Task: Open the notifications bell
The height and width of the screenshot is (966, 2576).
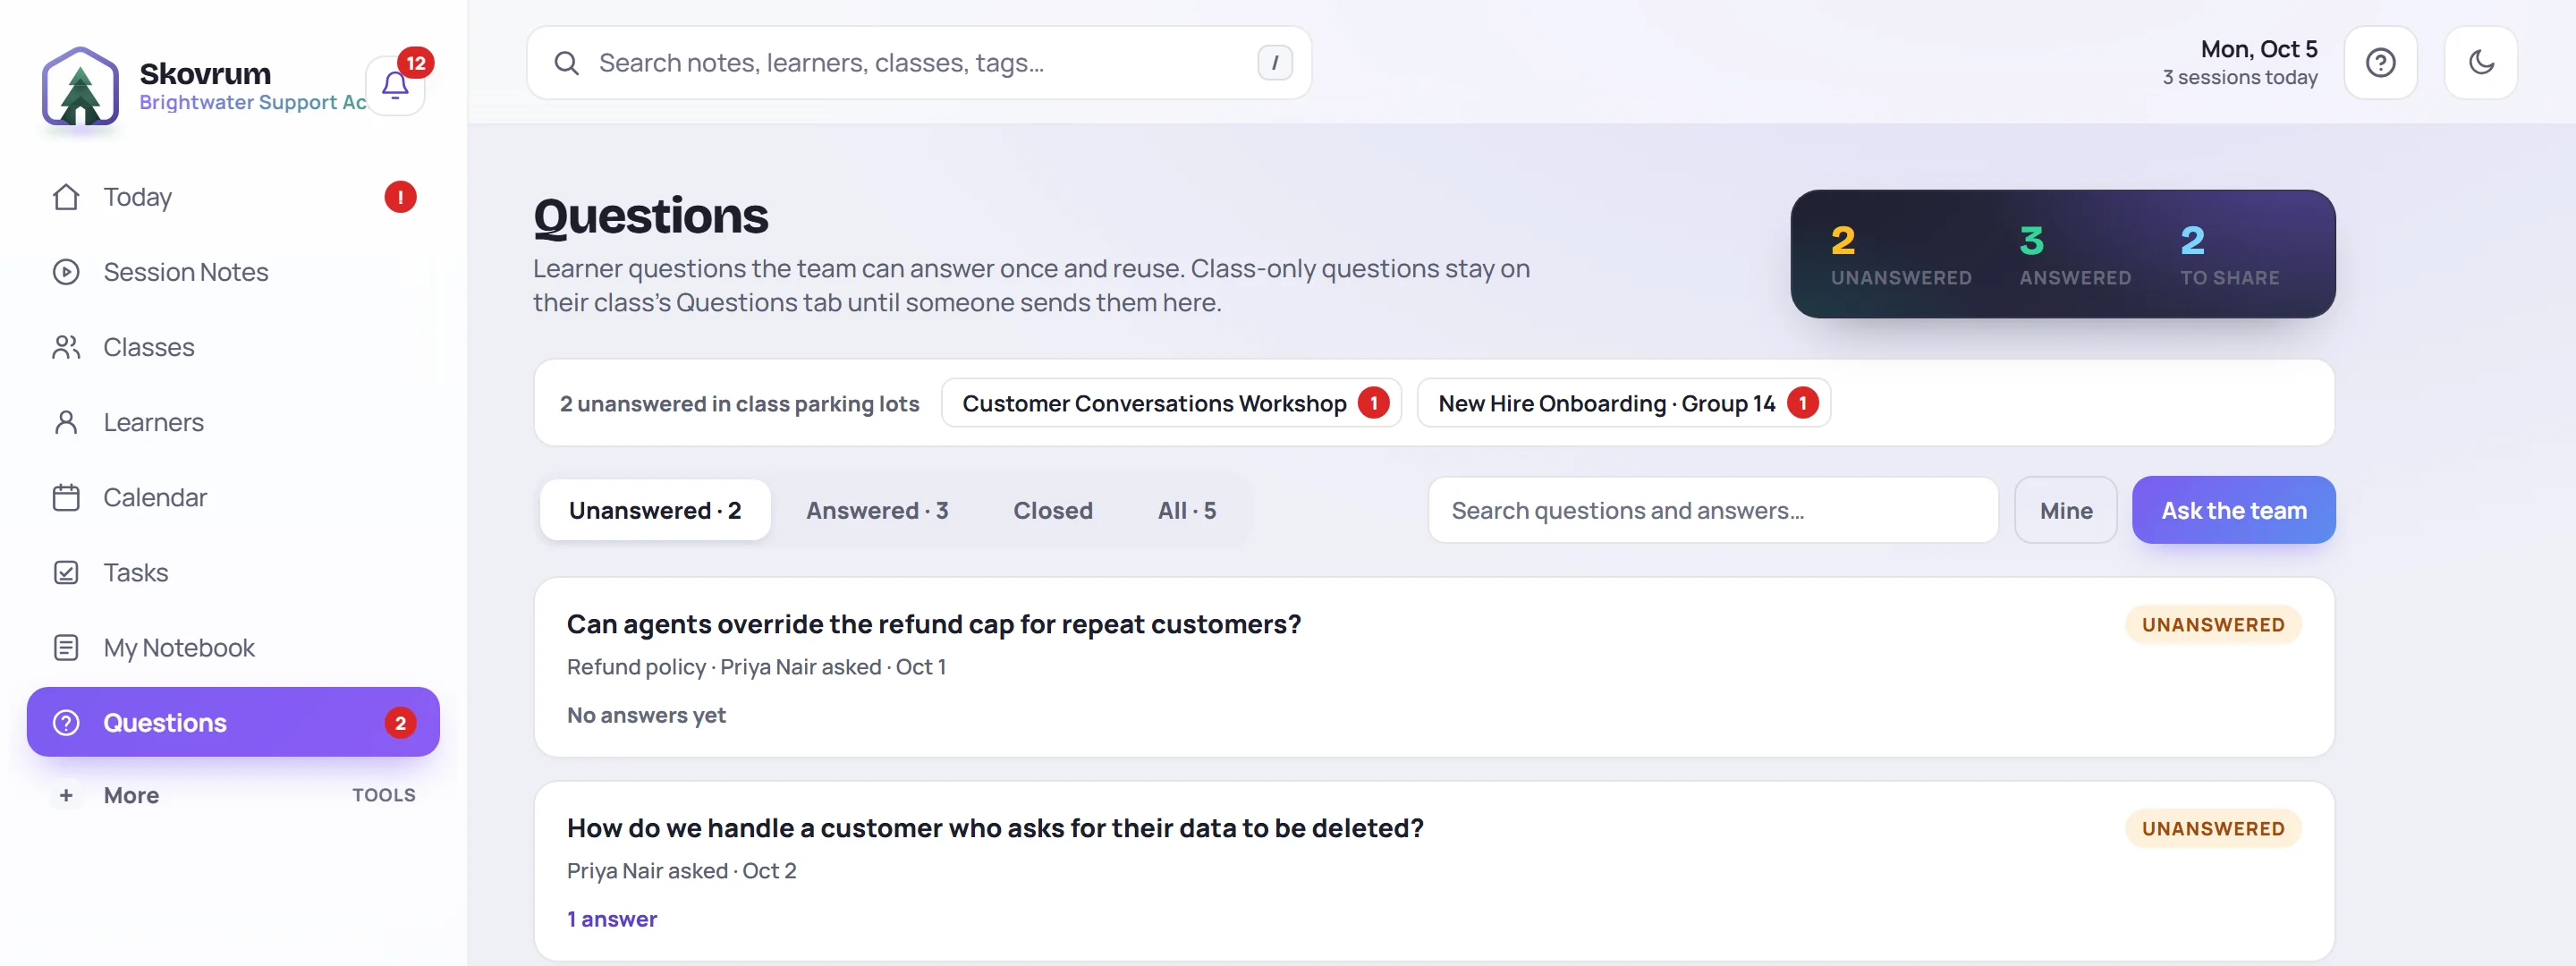Action: [395, 86]
